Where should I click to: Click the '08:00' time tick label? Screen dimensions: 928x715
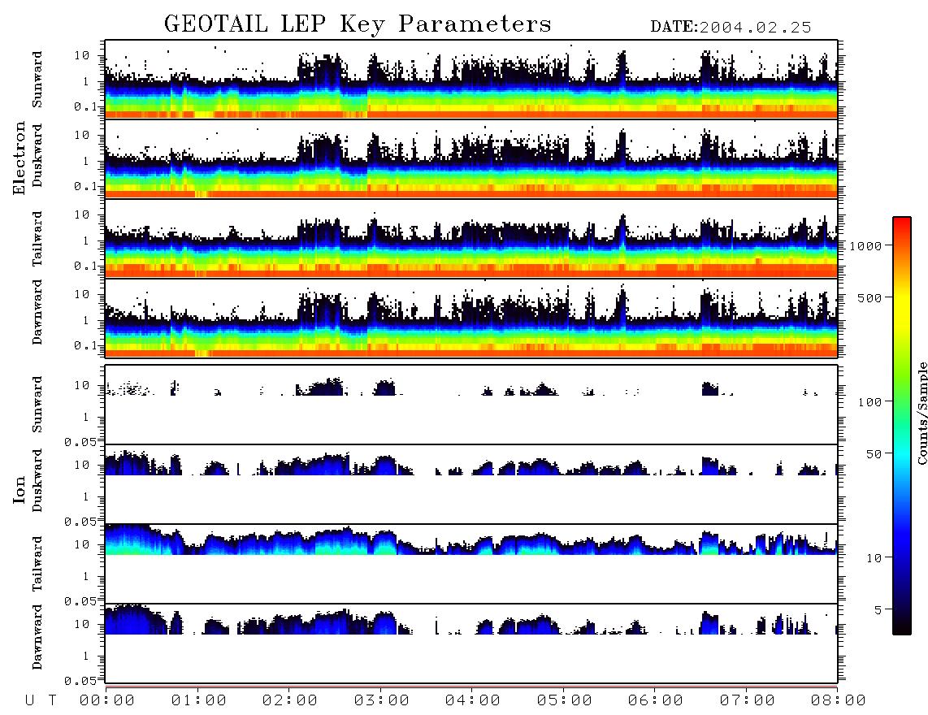tap(838, 700)
